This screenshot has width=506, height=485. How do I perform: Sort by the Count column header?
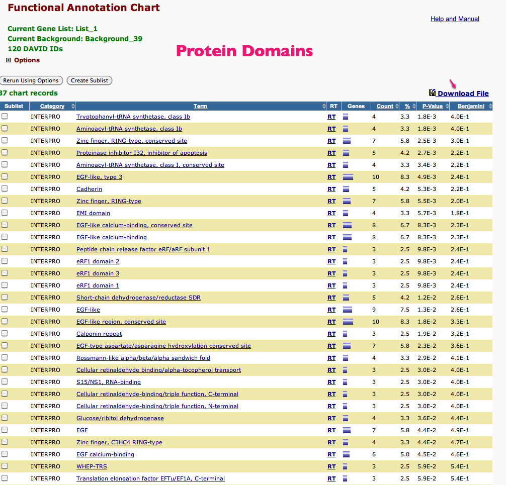pos(385,106)
